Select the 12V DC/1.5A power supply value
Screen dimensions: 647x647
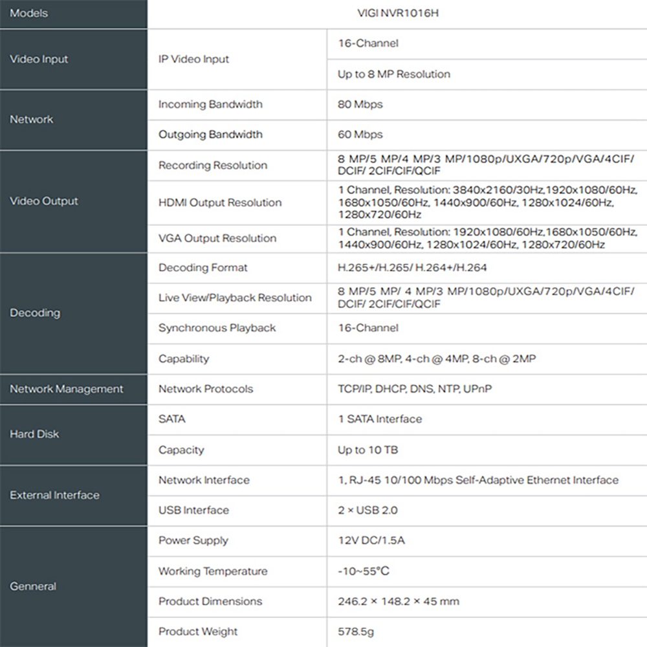click(371, 540)
